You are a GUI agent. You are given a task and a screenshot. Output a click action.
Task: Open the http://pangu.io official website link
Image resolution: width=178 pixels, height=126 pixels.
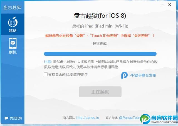pos(88,118)
